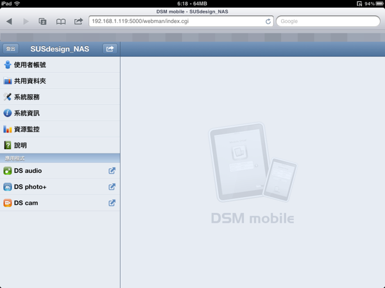Open 說明 help entry
This screenshot has width=385, height=288.
coord(60,145)
